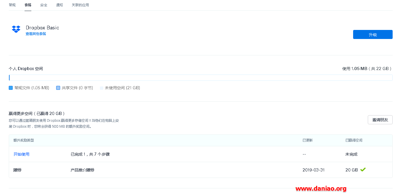
Task: Click the 未完成 status cell
Action: (x=351, y=154)
